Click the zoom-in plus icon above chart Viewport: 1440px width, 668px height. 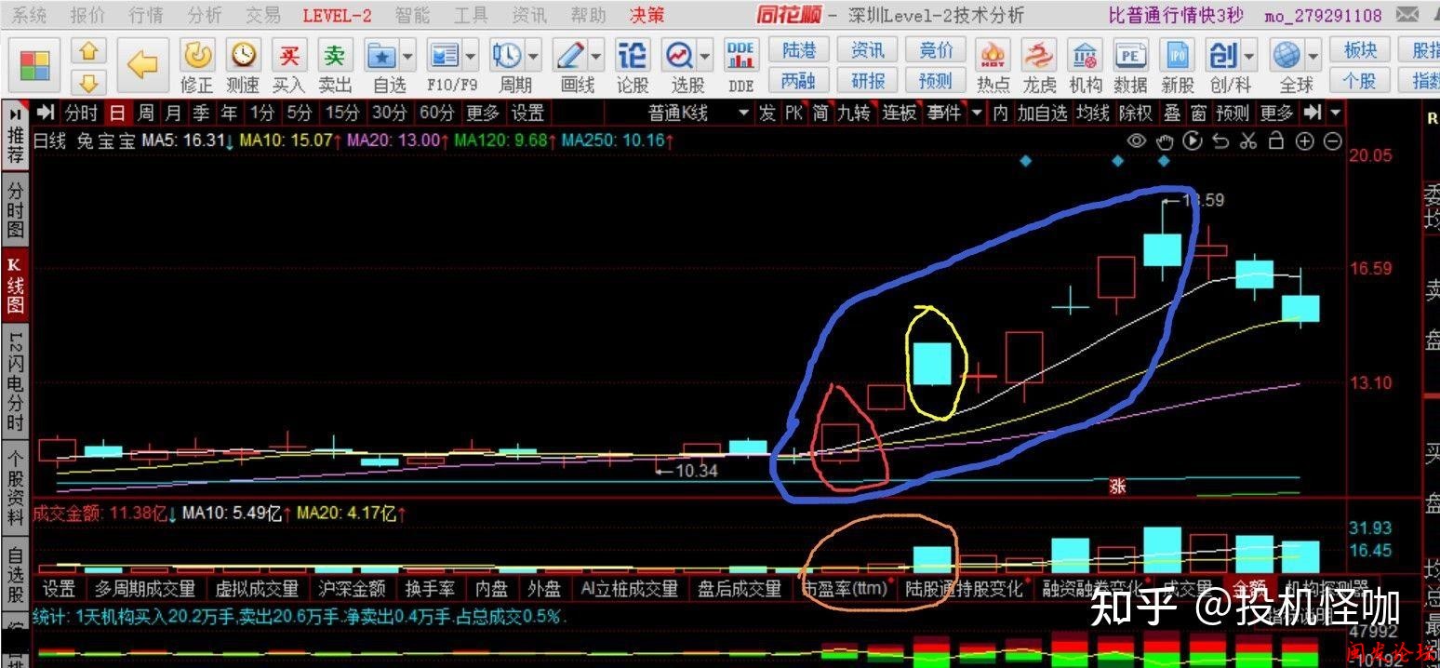point(1305,141)
